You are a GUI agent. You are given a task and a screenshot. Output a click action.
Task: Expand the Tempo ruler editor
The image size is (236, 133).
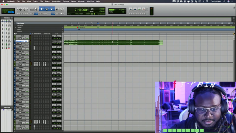15,27
